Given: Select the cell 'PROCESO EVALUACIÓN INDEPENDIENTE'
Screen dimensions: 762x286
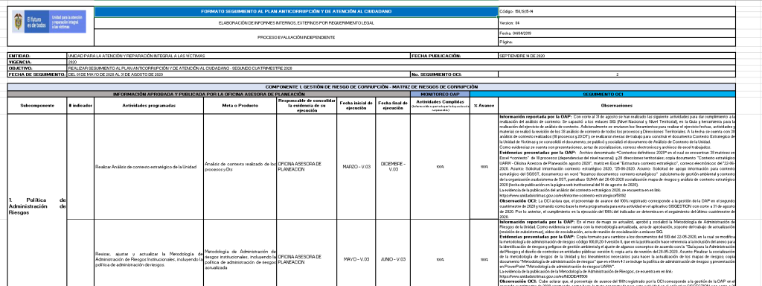Looking at the screenshot, I should 296,37.
